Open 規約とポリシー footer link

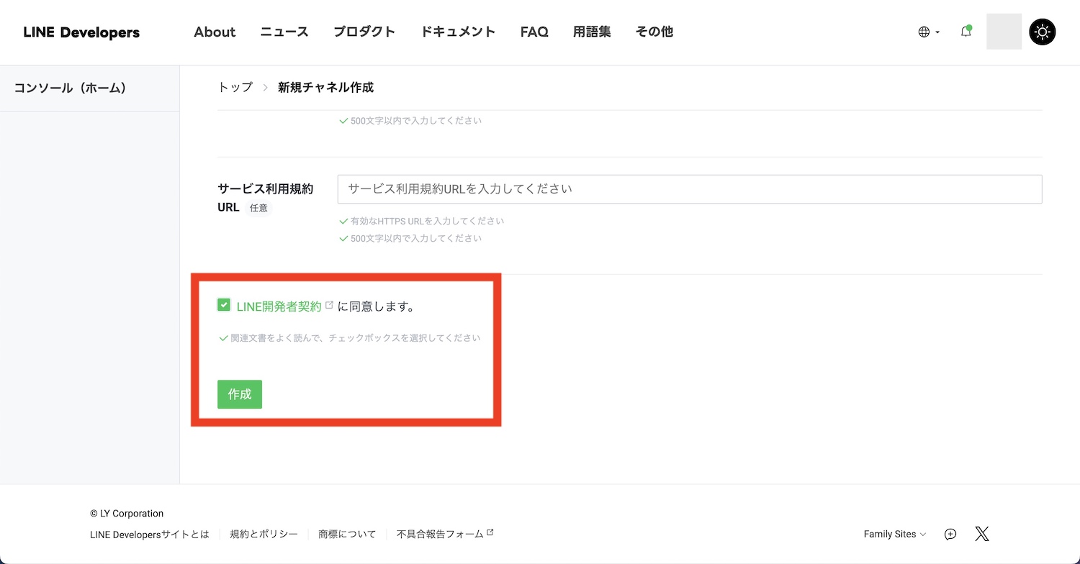pos(264,535)
